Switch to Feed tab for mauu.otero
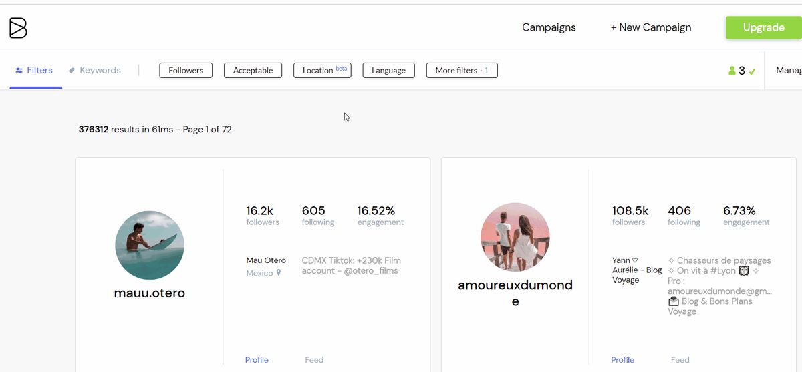 tap(314, 360)
